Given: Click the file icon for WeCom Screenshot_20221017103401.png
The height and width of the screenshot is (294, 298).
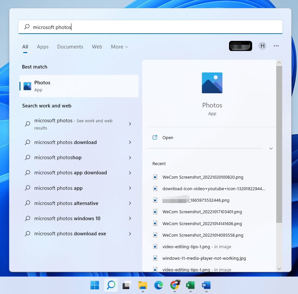Looking at the screenshot, I should (155, 212).
